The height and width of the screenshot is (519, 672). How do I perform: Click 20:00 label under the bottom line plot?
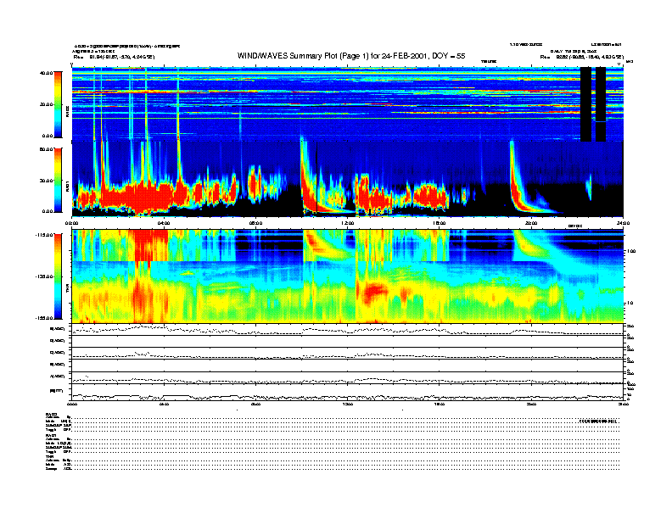pyautogui.click(x=531, y=404)
